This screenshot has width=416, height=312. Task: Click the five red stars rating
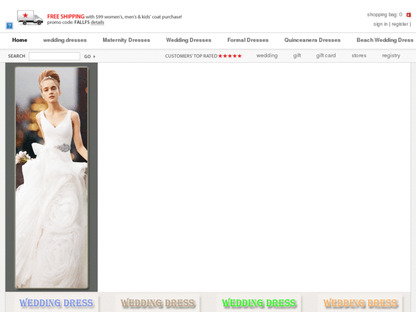click(x=230, y=56)
